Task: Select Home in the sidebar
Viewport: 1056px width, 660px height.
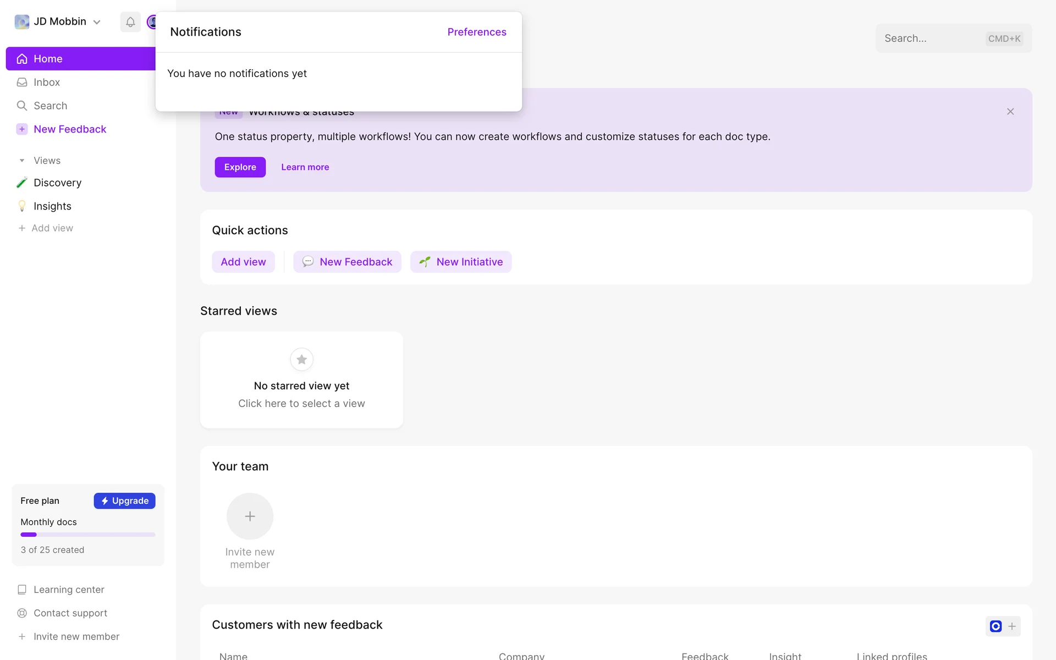Action: [48, 59]
